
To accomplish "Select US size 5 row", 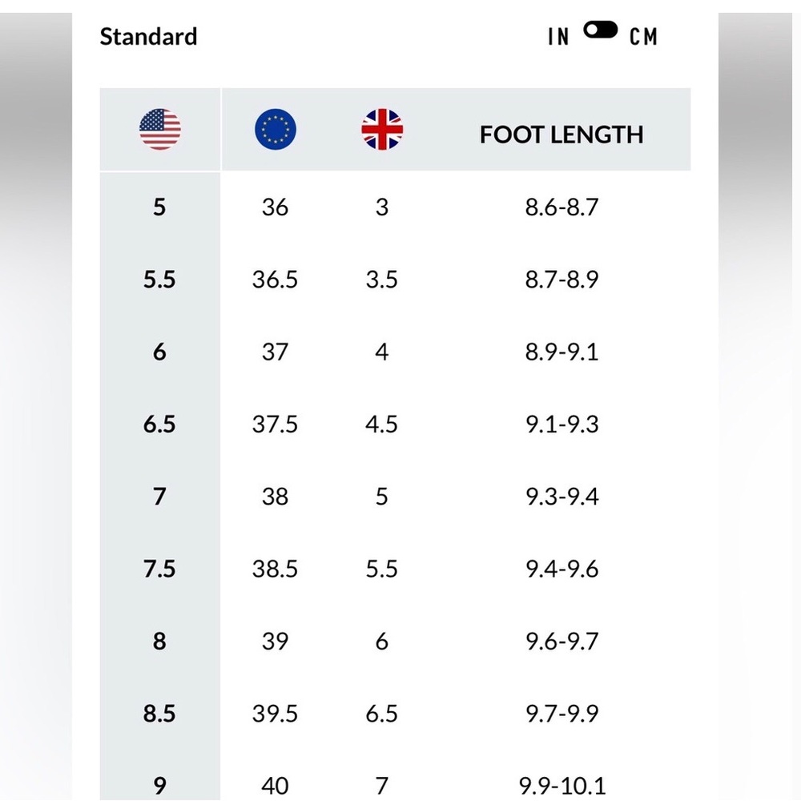I will coord(395,207).
